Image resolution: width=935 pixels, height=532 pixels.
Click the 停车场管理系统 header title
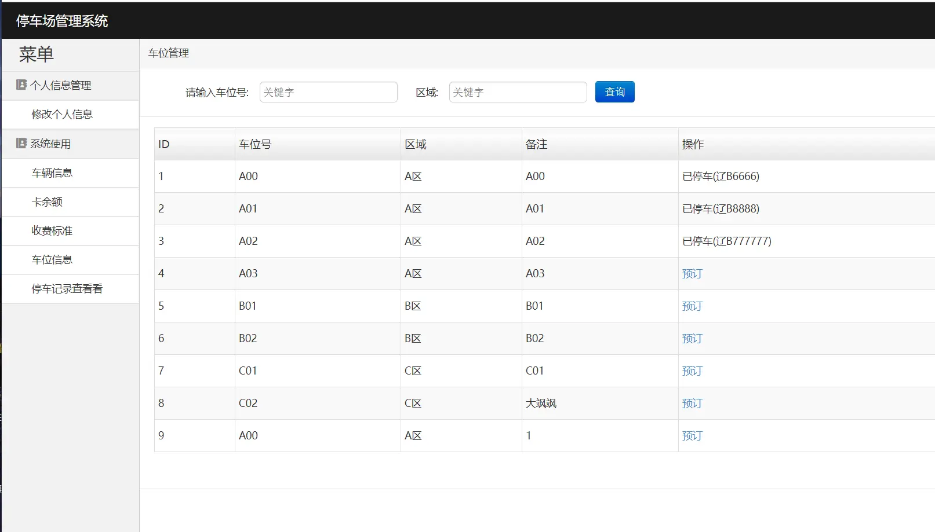[x=62, y=21]
